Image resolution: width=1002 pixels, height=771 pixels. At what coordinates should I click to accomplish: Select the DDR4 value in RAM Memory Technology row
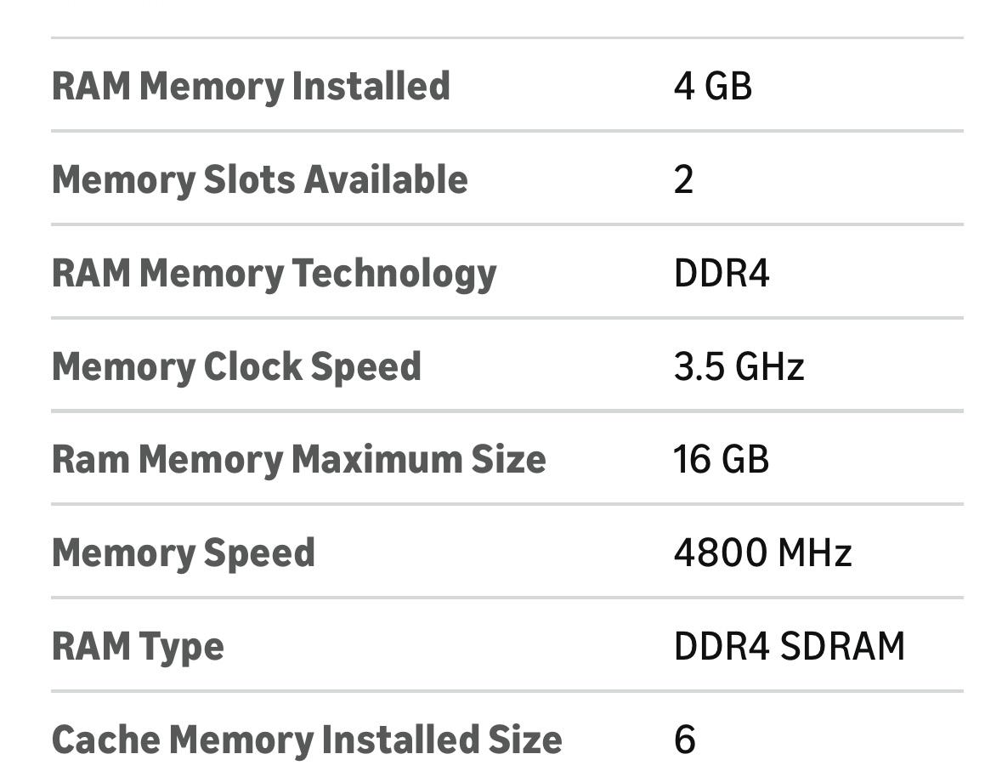[x=721, y=274]
